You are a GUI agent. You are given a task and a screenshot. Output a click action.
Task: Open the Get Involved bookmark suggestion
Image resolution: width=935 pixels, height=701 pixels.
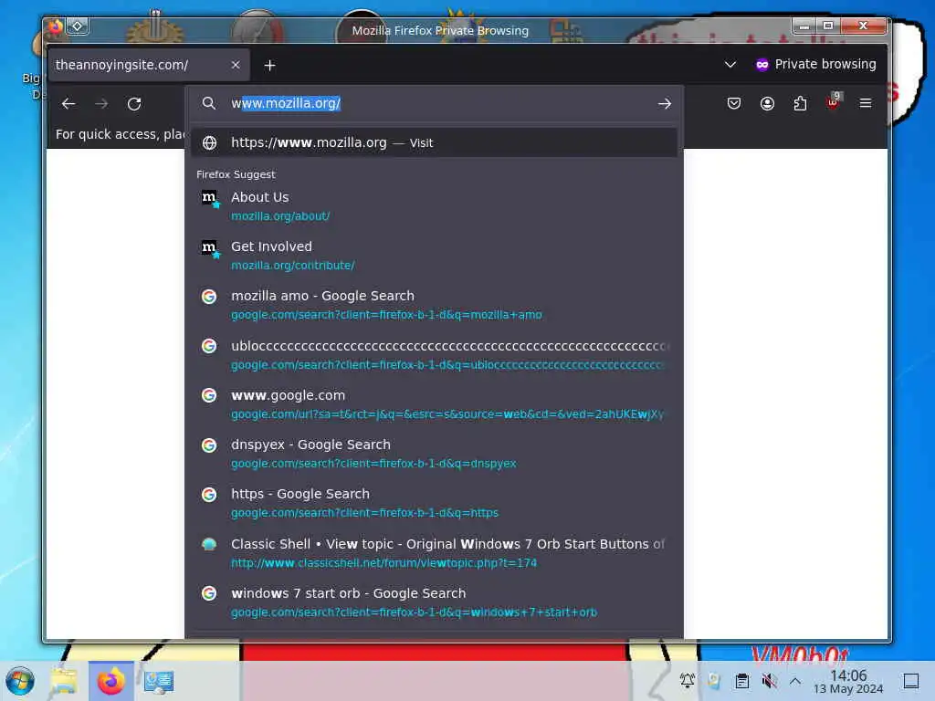click(x=434, y=256)
